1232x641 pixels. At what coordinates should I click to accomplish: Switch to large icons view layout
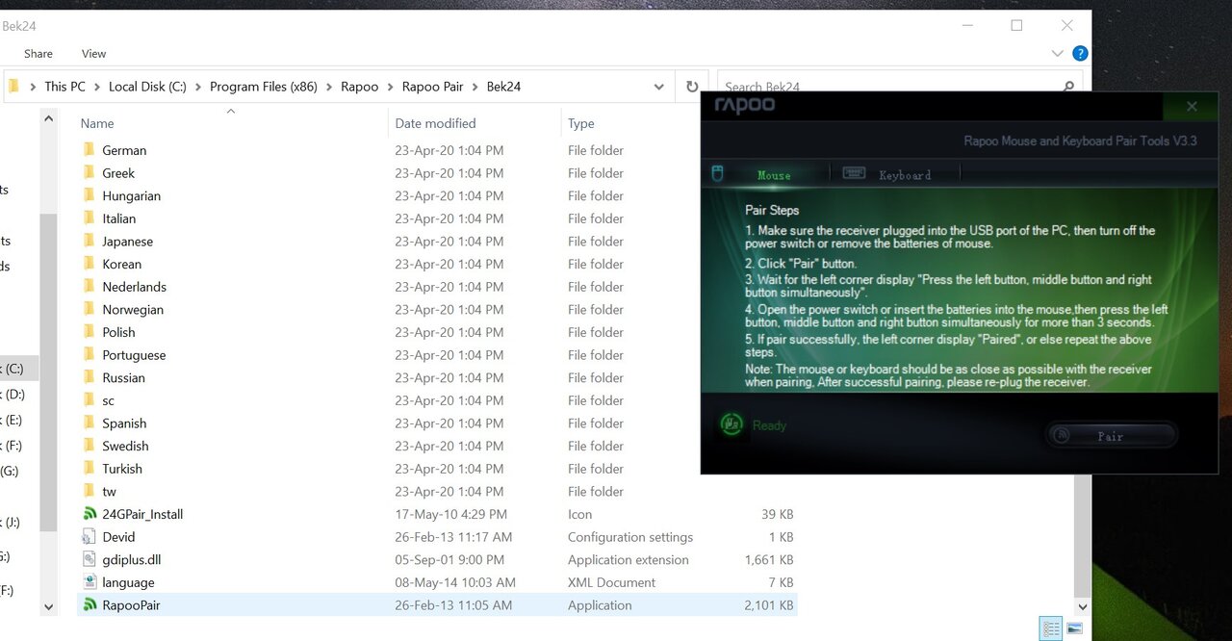1075,628
